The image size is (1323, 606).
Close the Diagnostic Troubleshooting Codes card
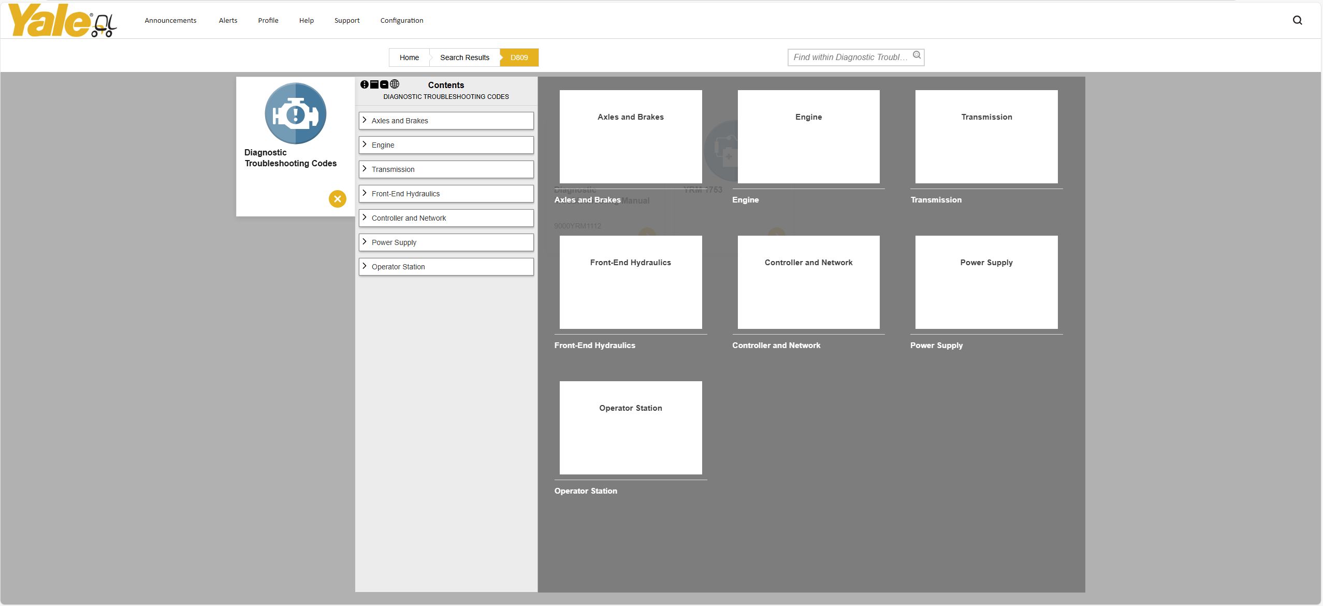click(x=337, y=199)
